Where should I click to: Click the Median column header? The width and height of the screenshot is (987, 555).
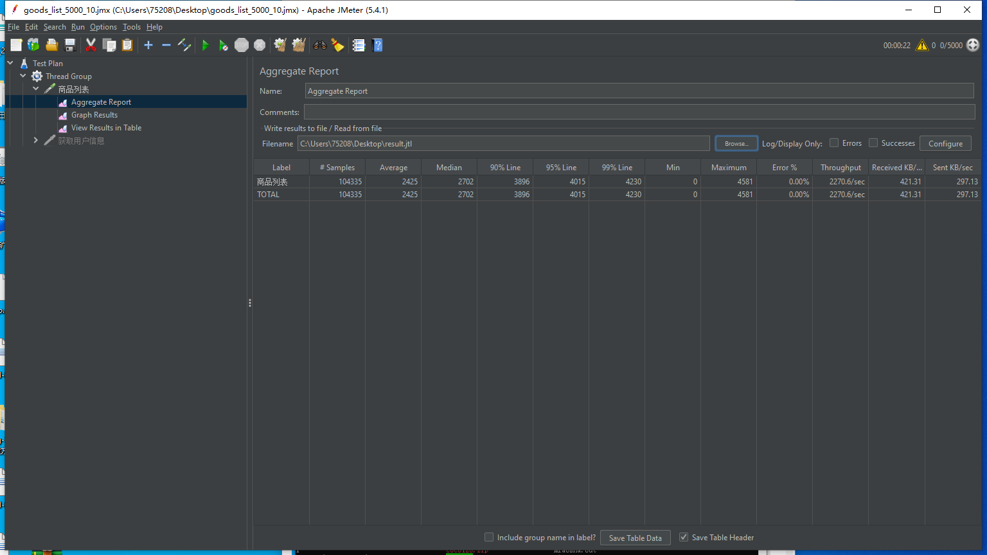tap(449, 167)
